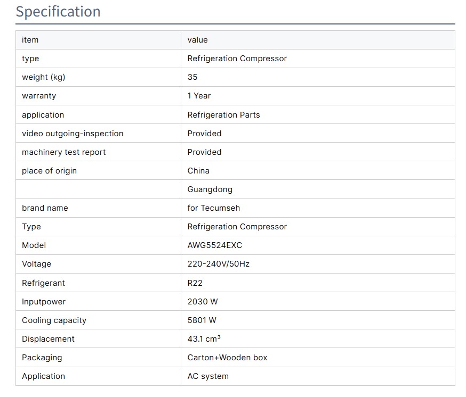Viewport: 466px width, 397px height.
Task: Select the '1 Year' warranty value
Action: pos(199,96)
